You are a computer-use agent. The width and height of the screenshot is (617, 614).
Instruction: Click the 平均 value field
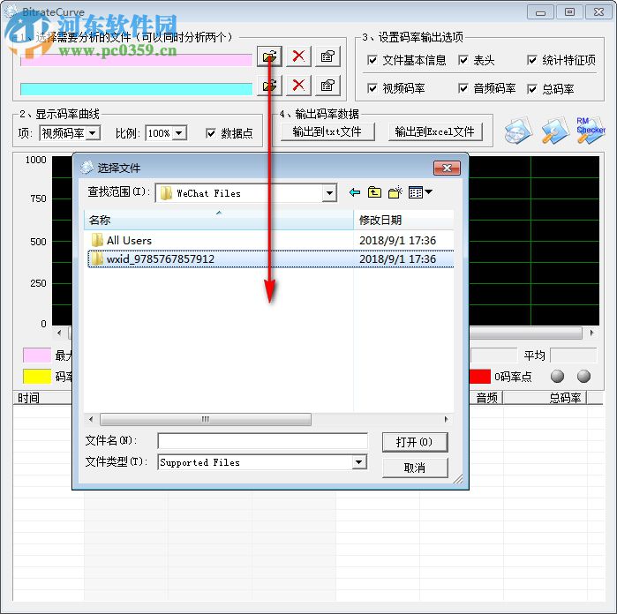(x=574, y=356)
